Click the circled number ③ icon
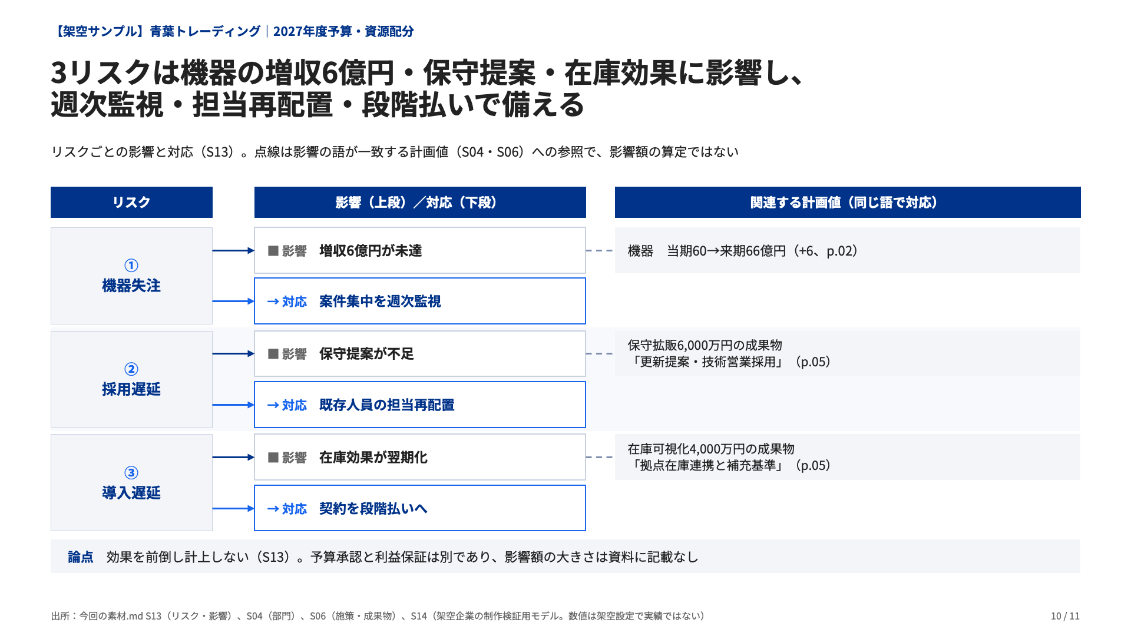 [131, 473]
